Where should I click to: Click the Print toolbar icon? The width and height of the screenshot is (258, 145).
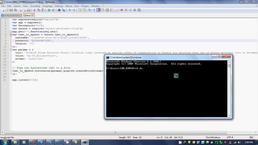coord(29,10)
